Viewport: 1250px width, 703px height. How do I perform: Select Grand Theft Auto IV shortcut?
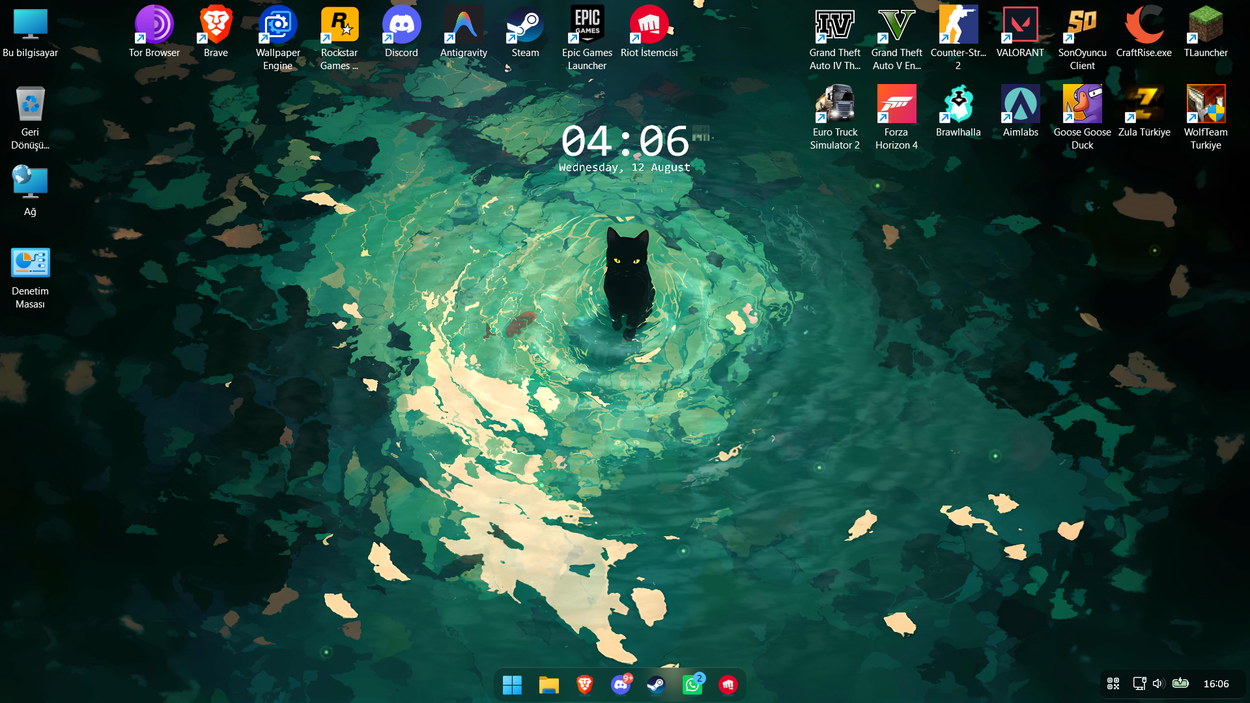point(835,38)
